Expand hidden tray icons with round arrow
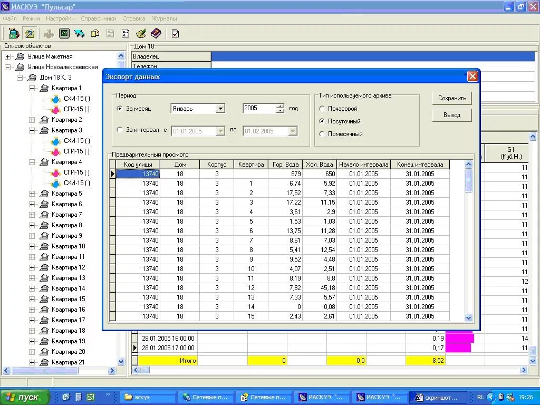The width and height of the screenshot is (540, 405). 491,397
